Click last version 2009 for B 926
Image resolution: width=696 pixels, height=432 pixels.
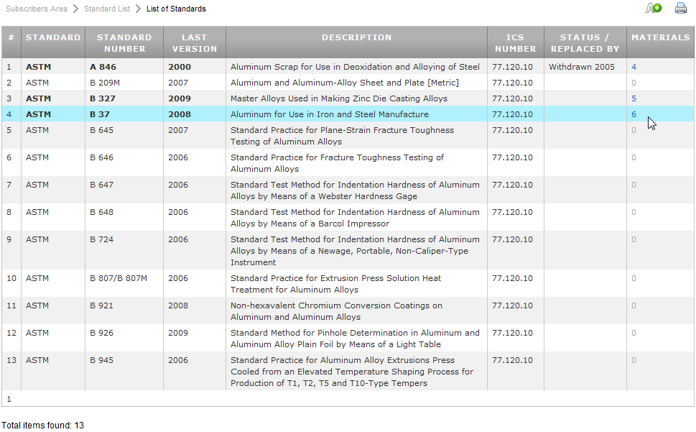[x=178, y=333]
